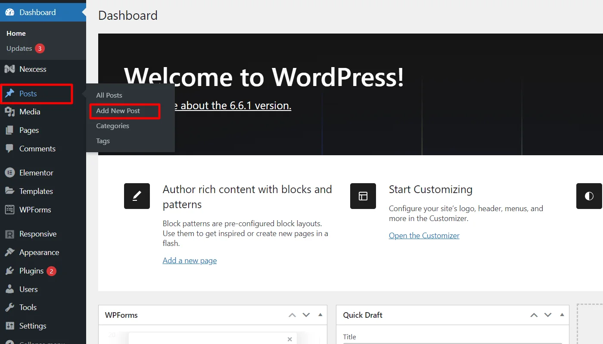
Task: Open All Posts from Posts submenu
Action: [x=109, y=95]
